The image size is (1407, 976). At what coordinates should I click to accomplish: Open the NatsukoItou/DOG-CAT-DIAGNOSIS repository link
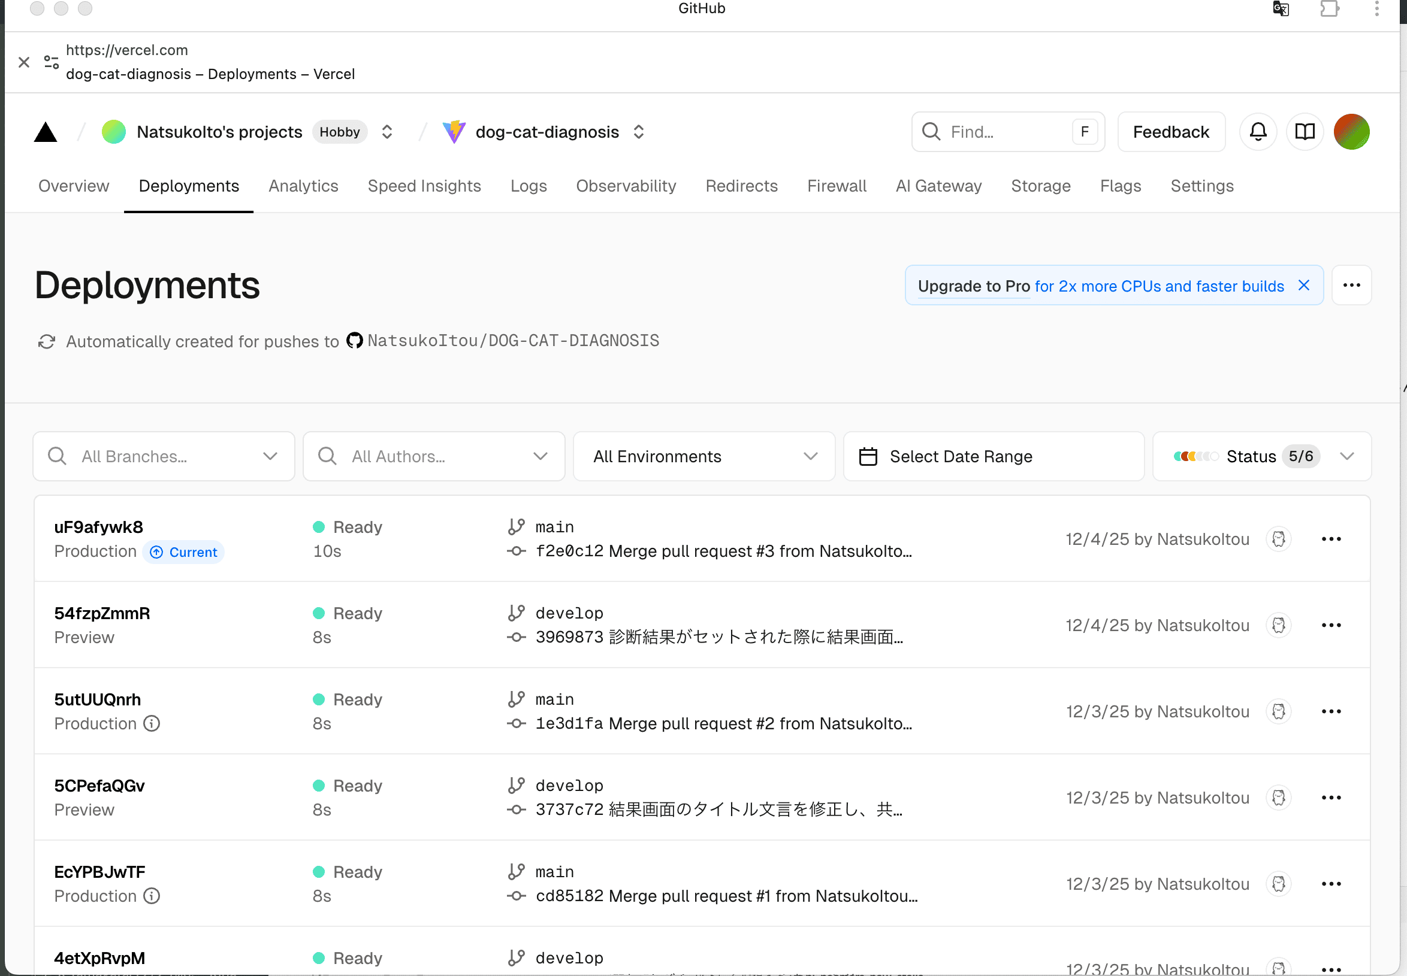pos(513,341)
